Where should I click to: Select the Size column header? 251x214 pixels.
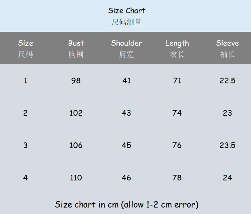[25, 43]
